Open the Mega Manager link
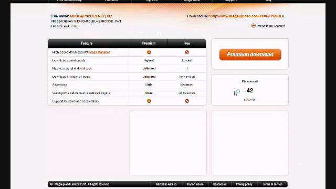The image size is (336, 189). 100,52
